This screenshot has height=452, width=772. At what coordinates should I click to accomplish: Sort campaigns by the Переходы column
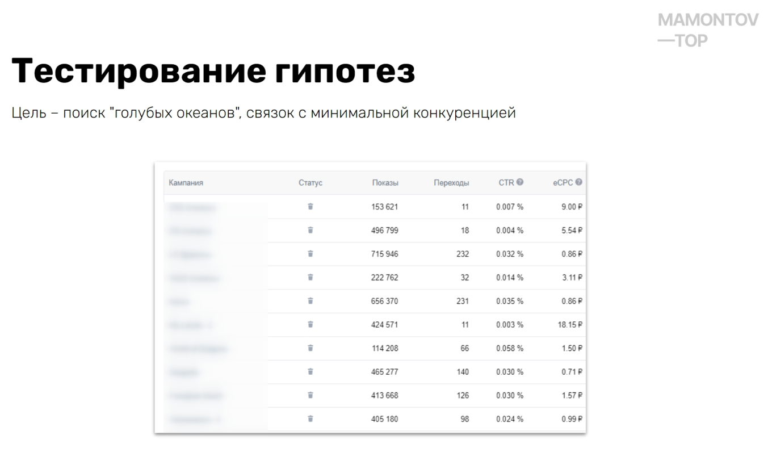(x=452, y=182)
